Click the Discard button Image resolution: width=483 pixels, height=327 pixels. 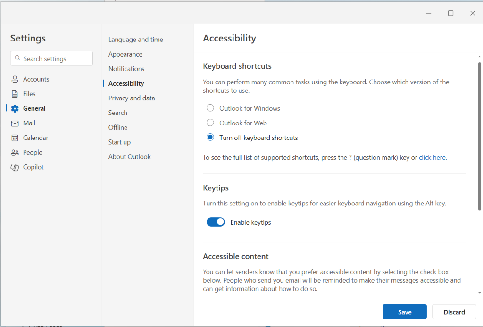point(454,312)
